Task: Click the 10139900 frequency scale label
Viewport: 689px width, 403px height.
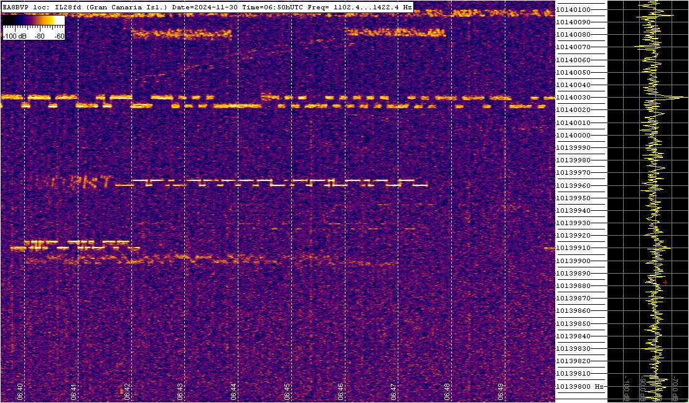Action: tap(573, 261)
